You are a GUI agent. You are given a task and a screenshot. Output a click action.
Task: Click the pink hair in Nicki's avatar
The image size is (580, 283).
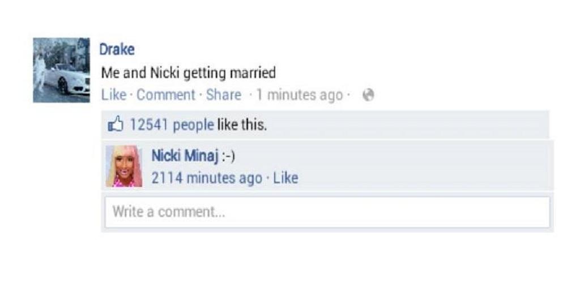tap(136, 164)
